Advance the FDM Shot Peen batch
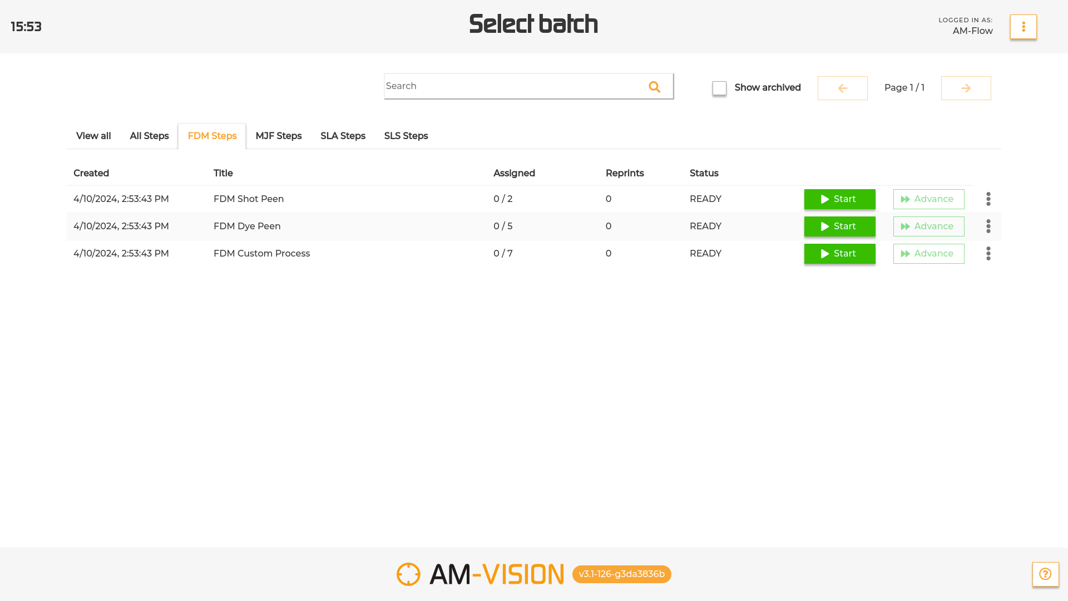The height and width of the screenshot is (601, 1068). tap(928, 199)
